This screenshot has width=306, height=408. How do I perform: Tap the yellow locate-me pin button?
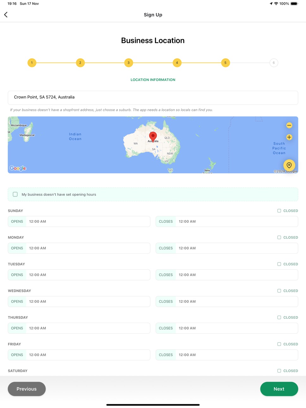(x=289, y=165)
